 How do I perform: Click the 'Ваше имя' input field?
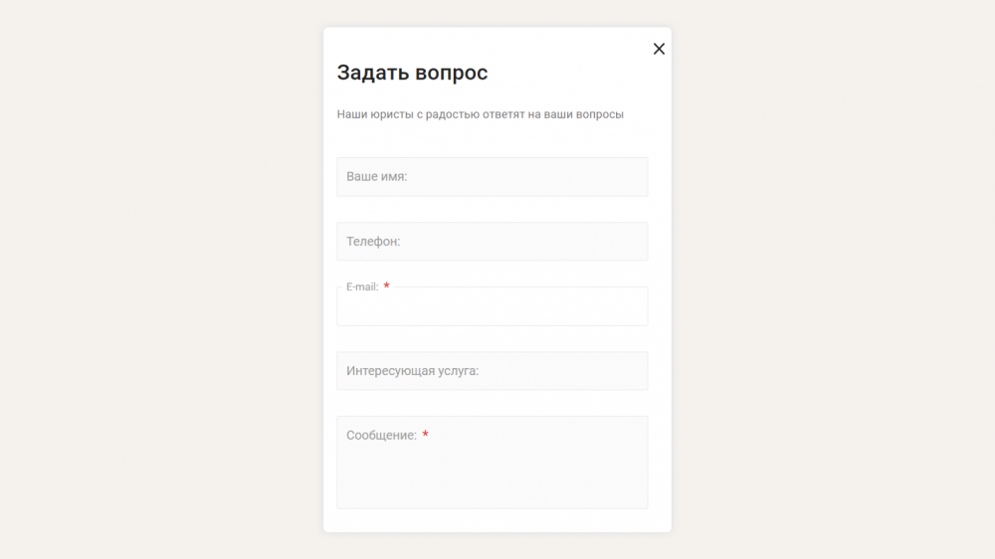[492, 177]
